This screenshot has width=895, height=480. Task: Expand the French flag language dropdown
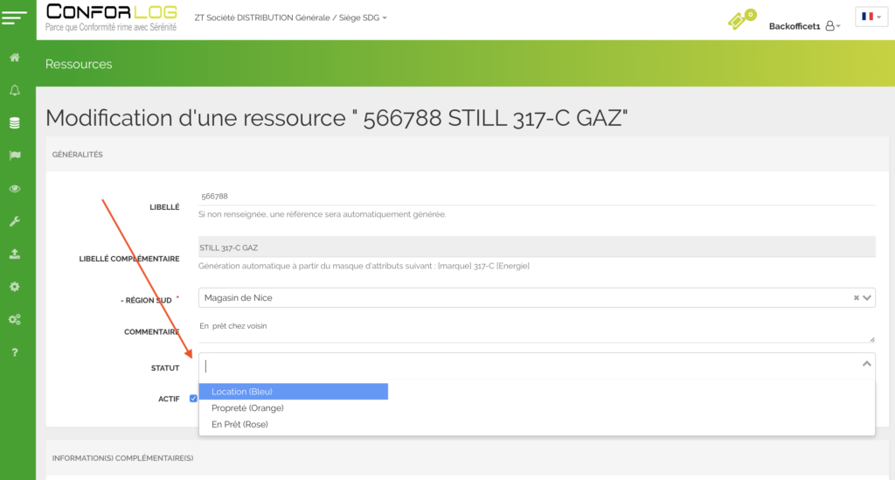pyautogui.click(x=871, y=17)
